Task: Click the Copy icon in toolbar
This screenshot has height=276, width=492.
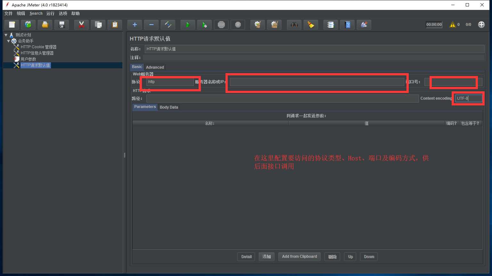Action: (98, 25)
